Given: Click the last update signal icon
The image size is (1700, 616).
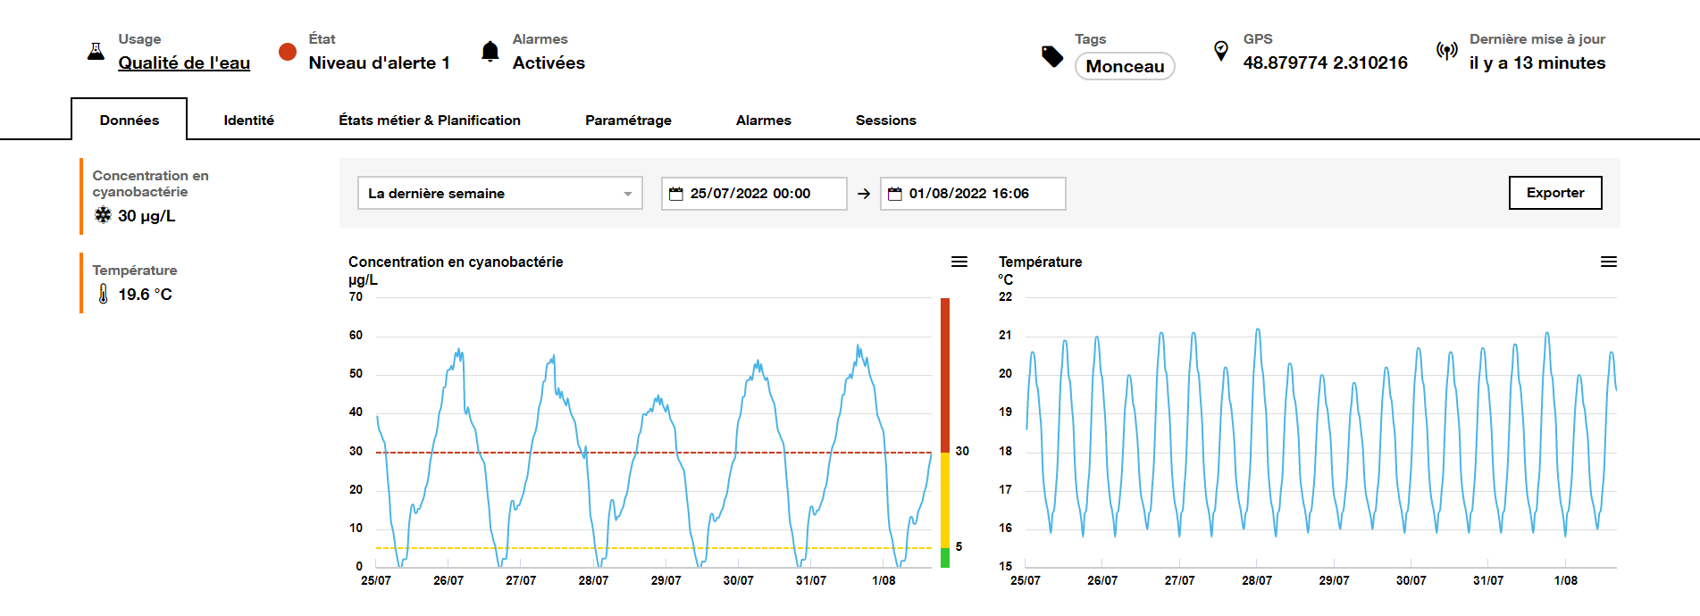Looking at the screenshot, I should pos(1446,51).
